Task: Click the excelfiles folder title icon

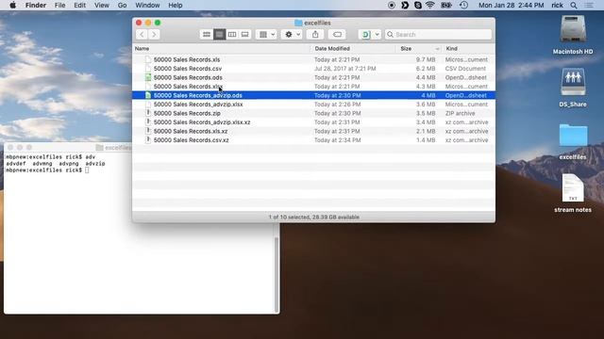Action: click(298, 23)
